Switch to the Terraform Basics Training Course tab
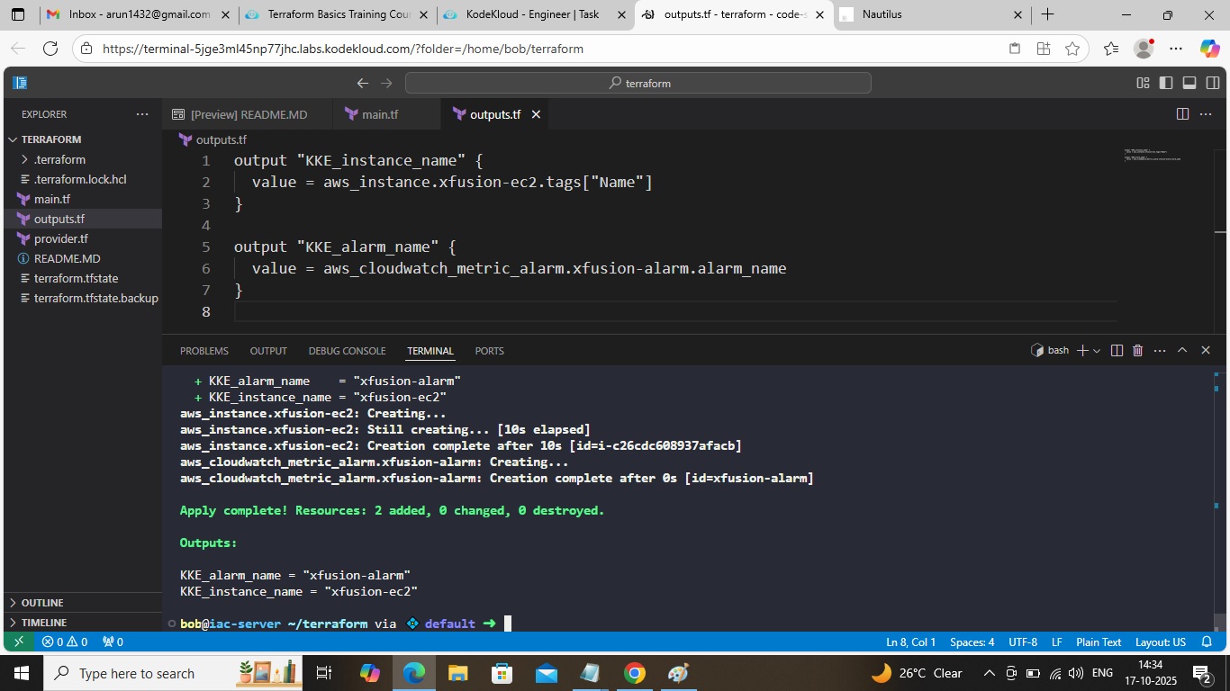The width and height of the screenshot is (1230, 691). pyautogui.click(x=337, y=14)
